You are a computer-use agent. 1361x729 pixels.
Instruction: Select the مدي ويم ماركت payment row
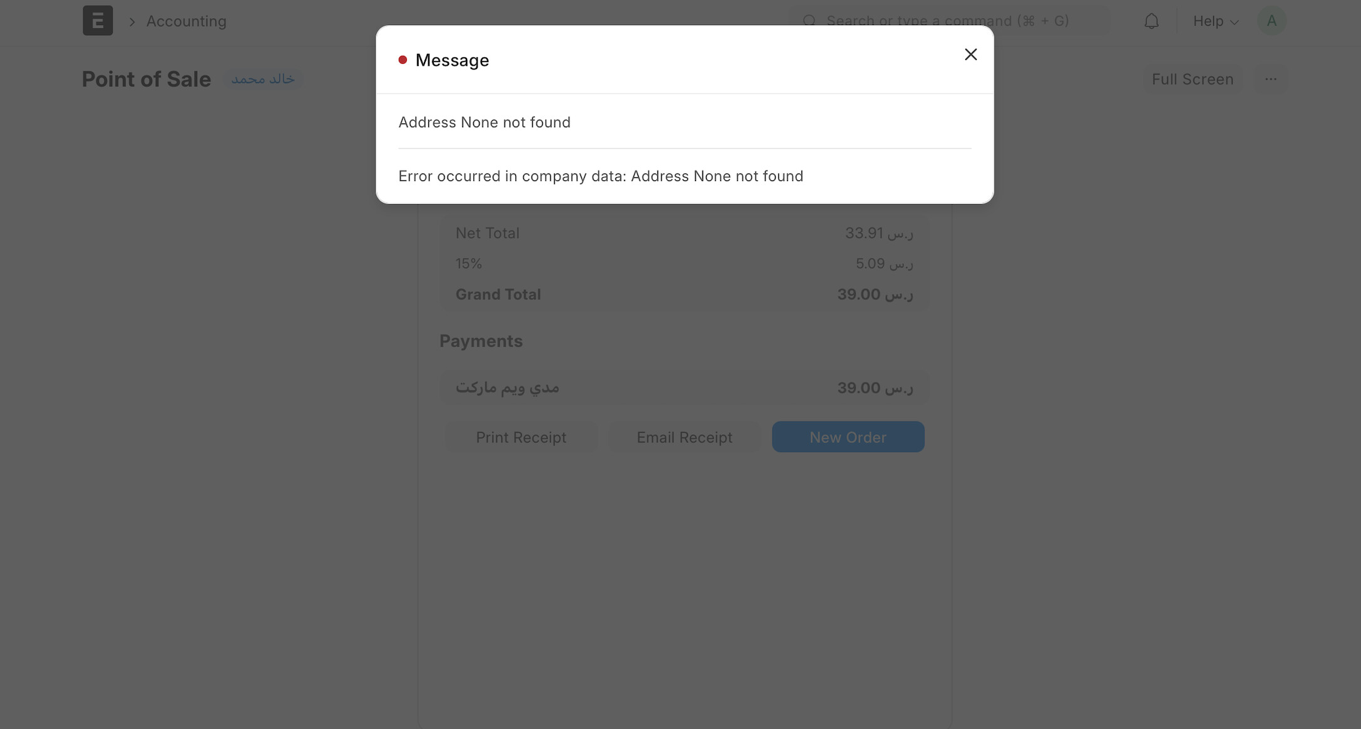(684, 388)
